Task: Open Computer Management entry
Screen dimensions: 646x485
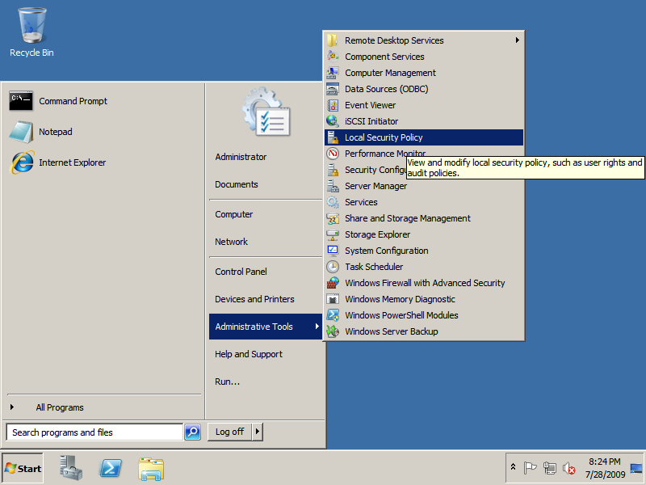Action: point(424,73)
